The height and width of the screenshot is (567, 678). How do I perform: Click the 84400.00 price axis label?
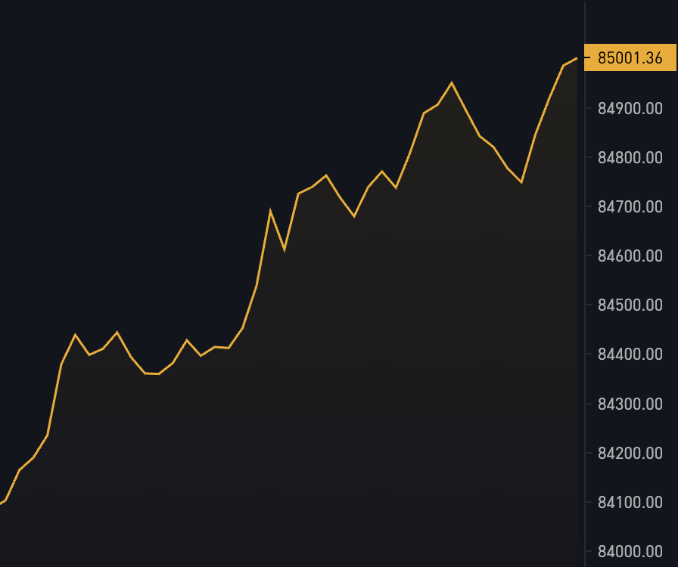click(630, 355)
